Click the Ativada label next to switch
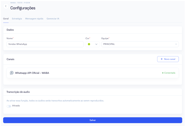 tap(16, 106)
